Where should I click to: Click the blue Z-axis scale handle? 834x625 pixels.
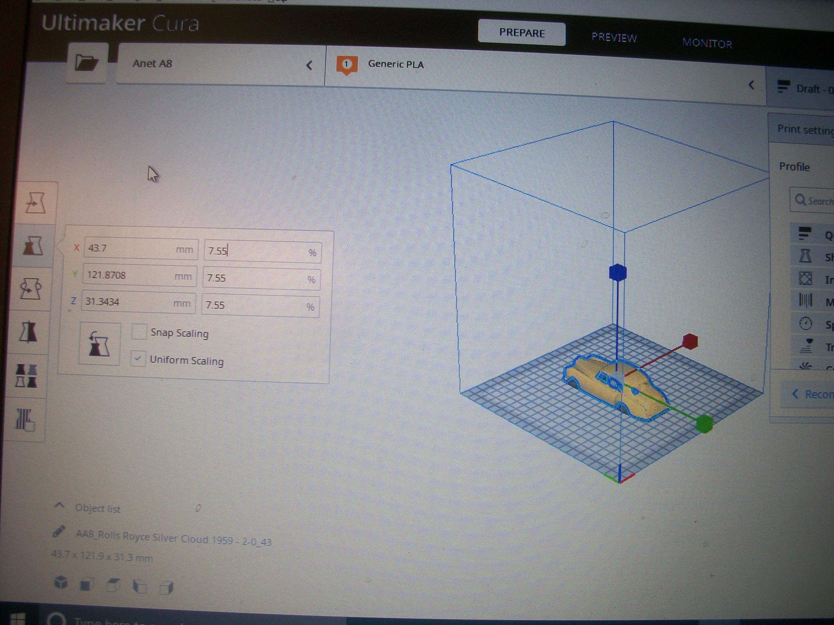618,272
